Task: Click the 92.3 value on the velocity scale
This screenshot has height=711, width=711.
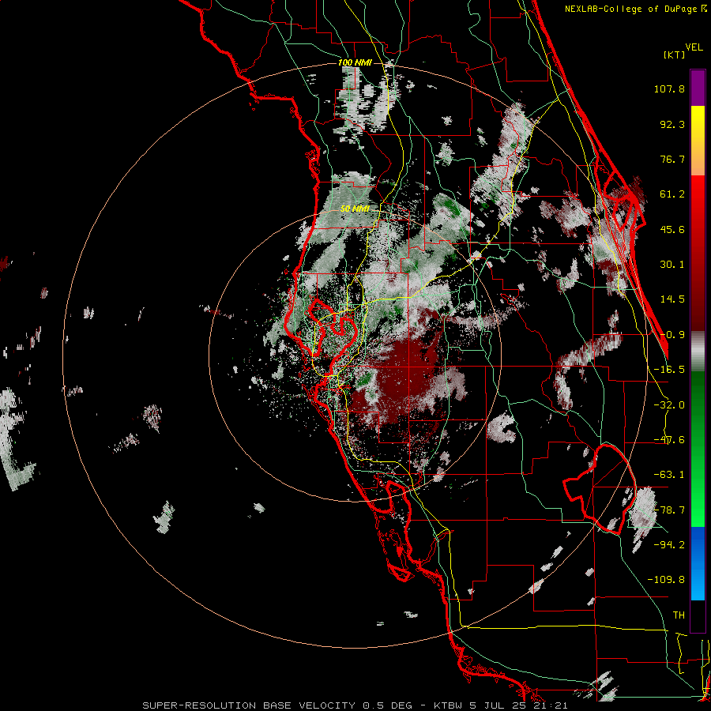Action: [672, 124]
